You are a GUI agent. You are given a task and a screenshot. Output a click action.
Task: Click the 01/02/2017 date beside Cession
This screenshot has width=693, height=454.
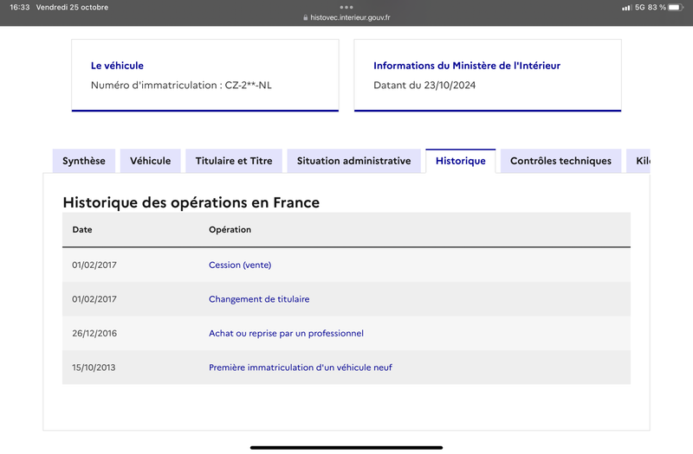pos(94,265)
